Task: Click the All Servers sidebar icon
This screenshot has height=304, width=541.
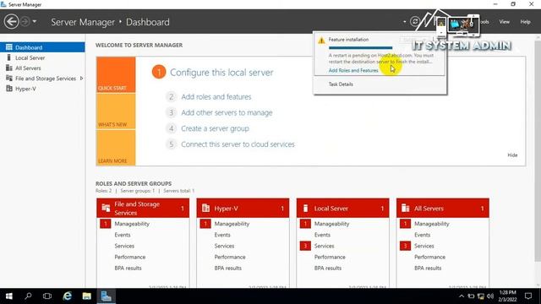Action: pos(9,68)
